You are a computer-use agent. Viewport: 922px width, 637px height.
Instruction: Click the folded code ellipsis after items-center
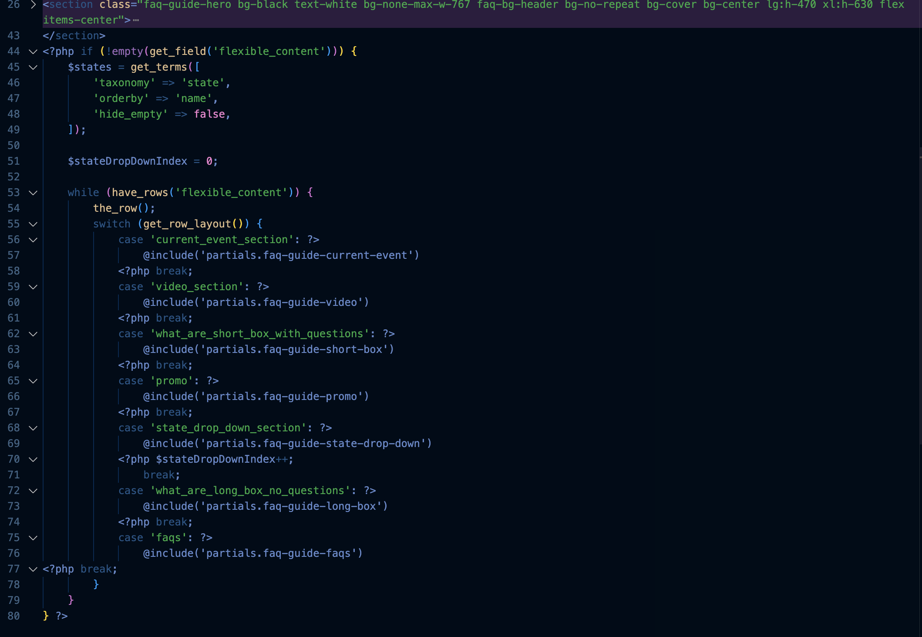pos(136,20)
